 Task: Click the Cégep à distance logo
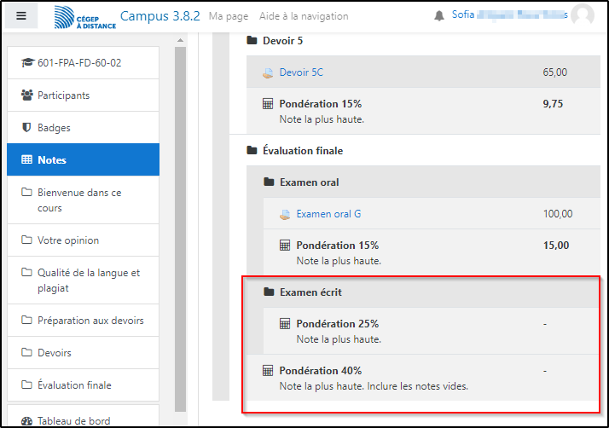coord(84,17)
